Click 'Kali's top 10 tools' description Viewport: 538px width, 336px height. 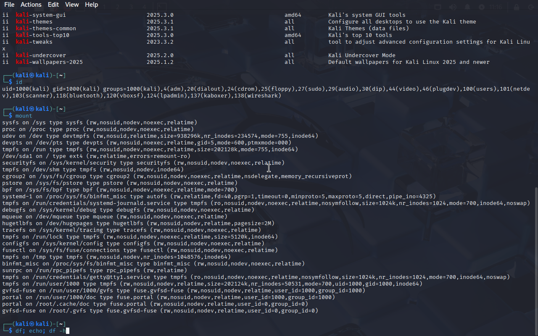tap(360, 35)
